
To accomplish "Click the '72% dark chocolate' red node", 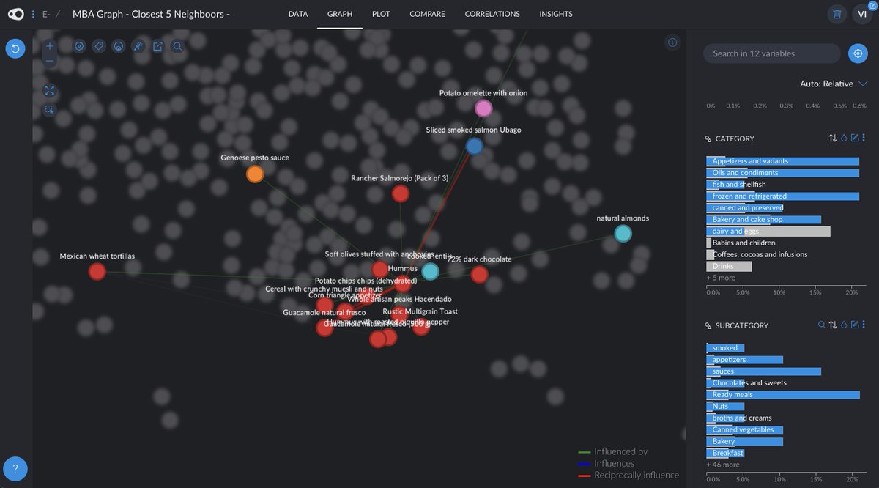I will tap(479, 274).
